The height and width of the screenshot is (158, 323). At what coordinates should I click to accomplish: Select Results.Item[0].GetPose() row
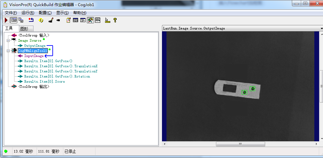[49, 61]
